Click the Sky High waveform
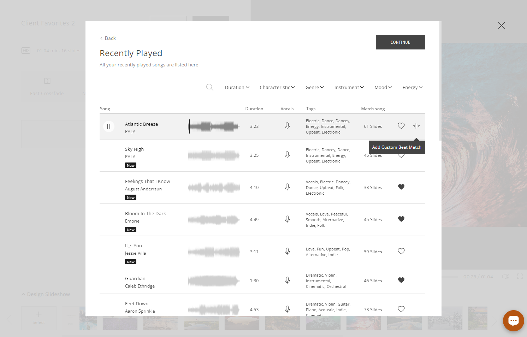Viewport: 527px width, 337px height. [x=214, y=155]
